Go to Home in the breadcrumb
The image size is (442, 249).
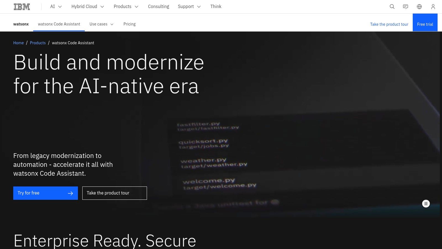(x=19, y=43)
